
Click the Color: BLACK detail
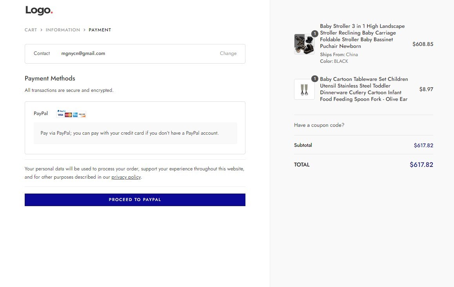pyautogui.click(x=334, y=61)
